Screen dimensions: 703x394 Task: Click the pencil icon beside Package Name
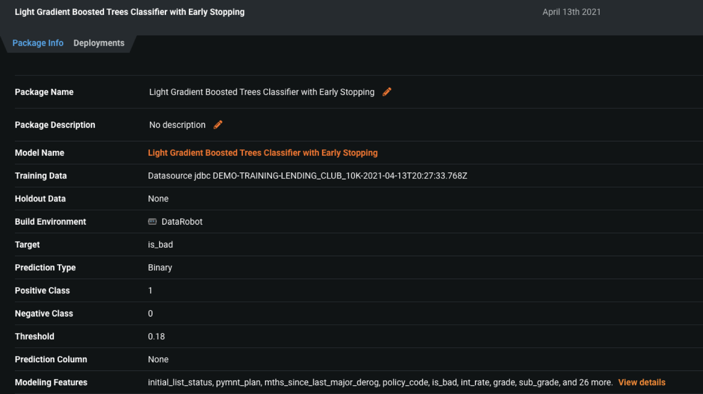[387, 92]
